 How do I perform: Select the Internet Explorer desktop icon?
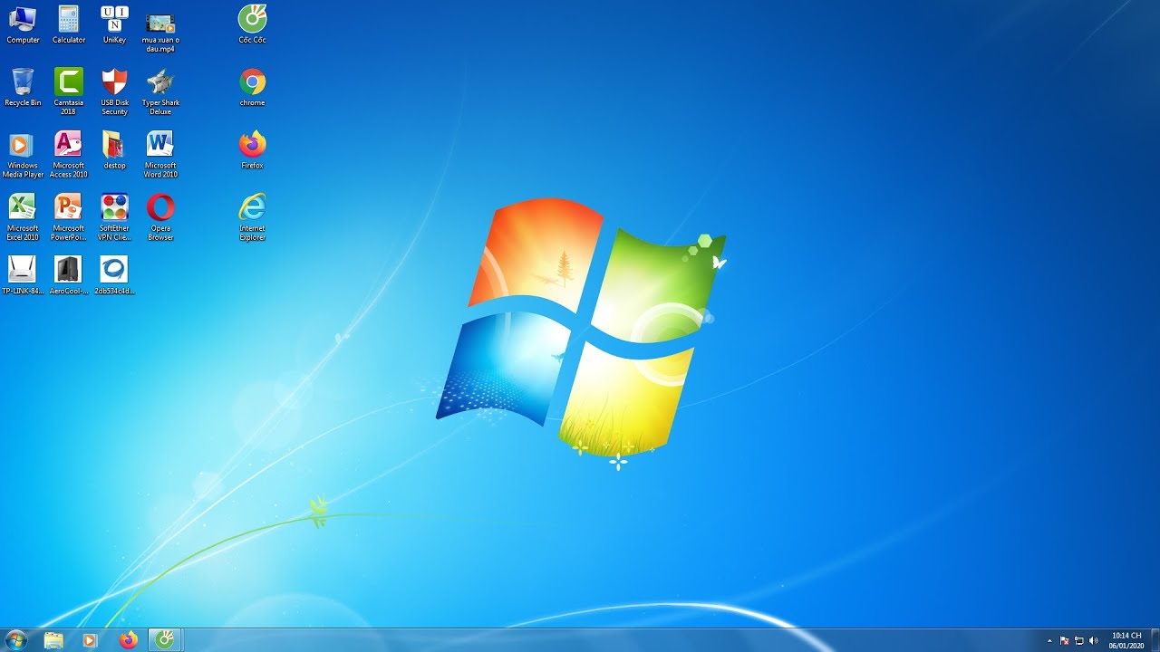[252, 216]
